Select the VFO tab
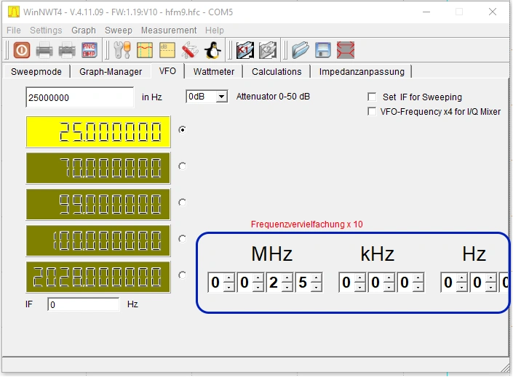513x377 pixels. (167, 71)
